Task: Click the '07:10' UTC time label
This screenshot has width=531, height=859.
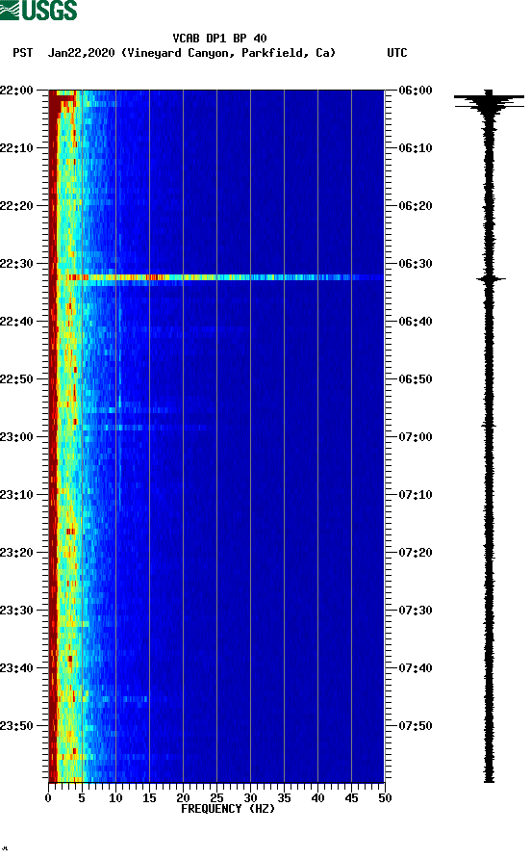Action: click(x=416, y=495)
